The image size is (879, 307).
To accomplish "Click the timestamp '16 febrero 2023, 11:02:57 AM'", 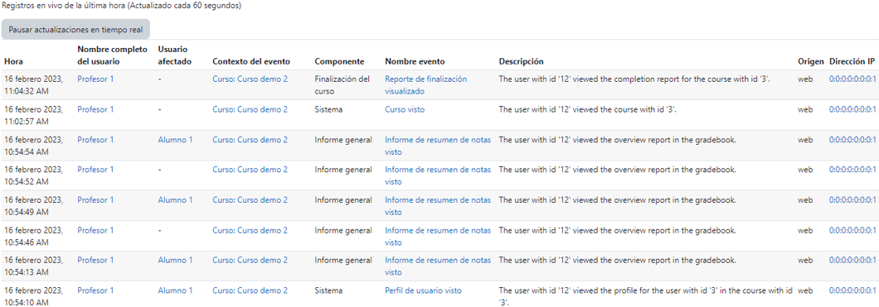I will point(33,115).
